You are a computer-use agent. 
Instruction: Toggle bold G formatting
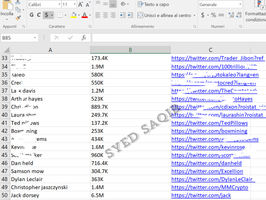32,15
